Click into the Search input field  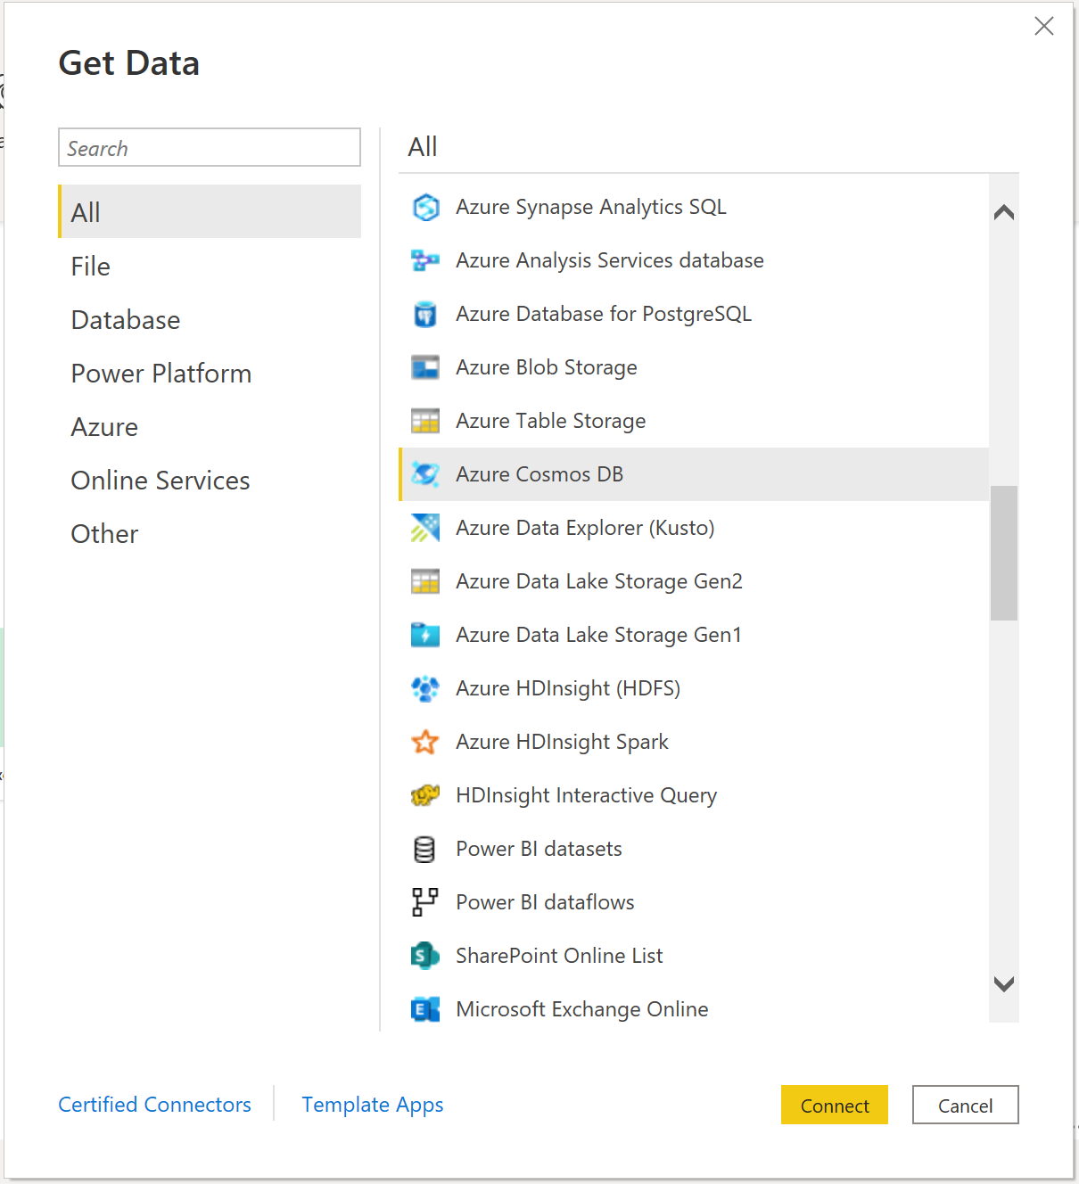(210, 147)
